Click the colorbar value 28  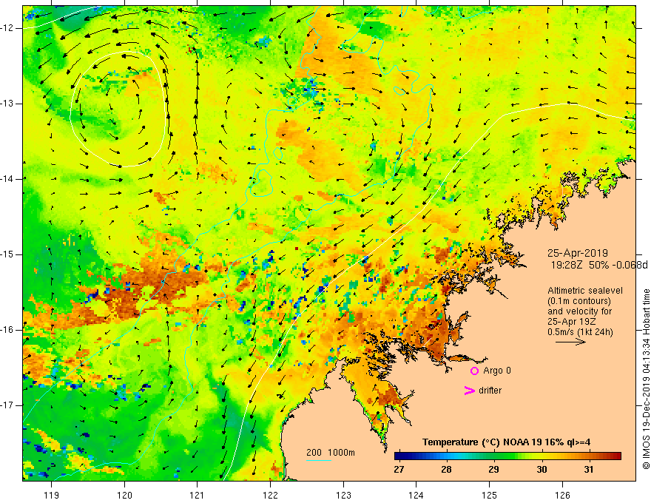pos(446,470)
